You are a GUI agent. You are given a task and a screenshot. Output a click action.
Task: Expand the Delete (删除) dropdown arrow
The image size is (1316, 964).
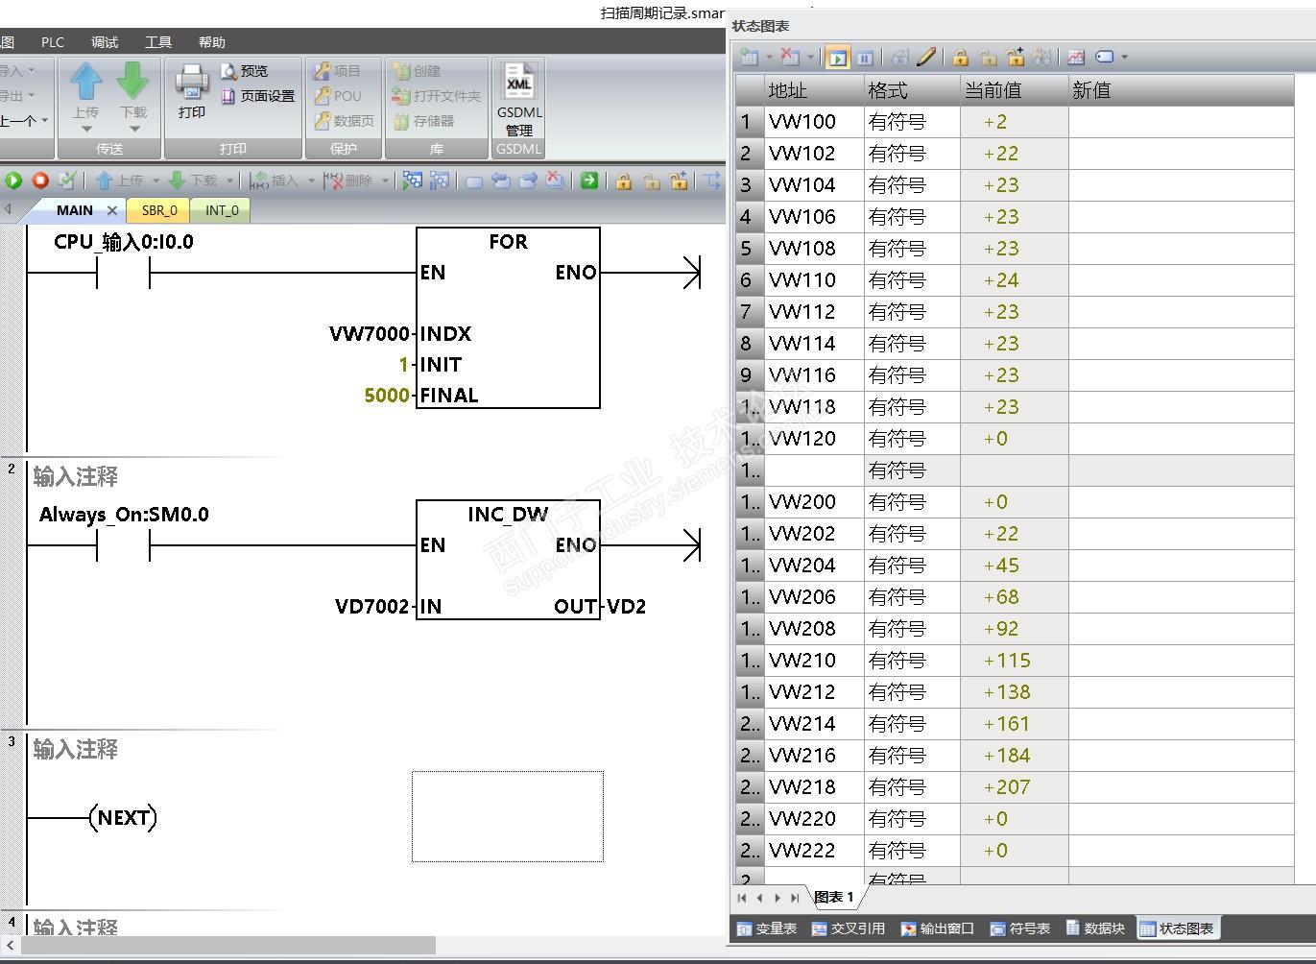(x=385, y=181)
